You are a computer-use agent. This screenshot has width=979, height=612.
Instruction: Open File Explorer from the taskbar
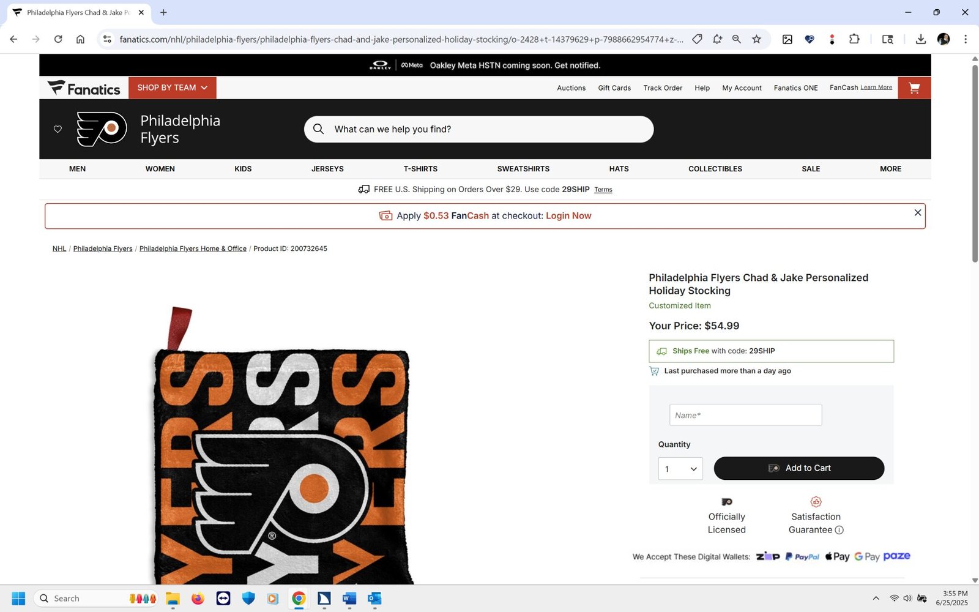[x=173, y=599]
